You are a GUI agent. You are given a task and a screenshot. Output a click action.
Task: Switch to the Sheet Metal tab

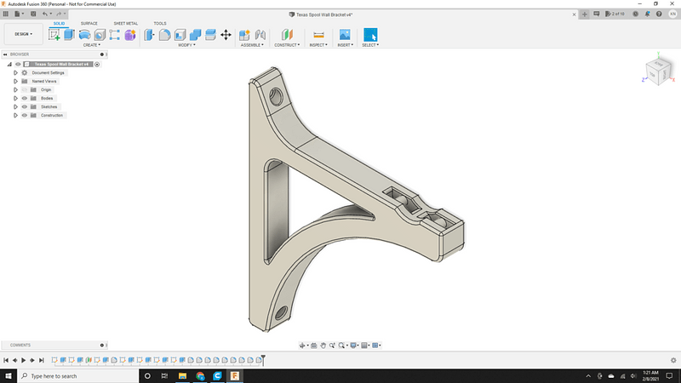click(126, 24)
